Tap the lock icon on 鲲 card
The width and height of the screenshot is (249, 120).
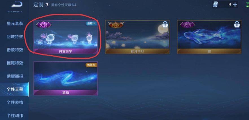click(237, 25)
